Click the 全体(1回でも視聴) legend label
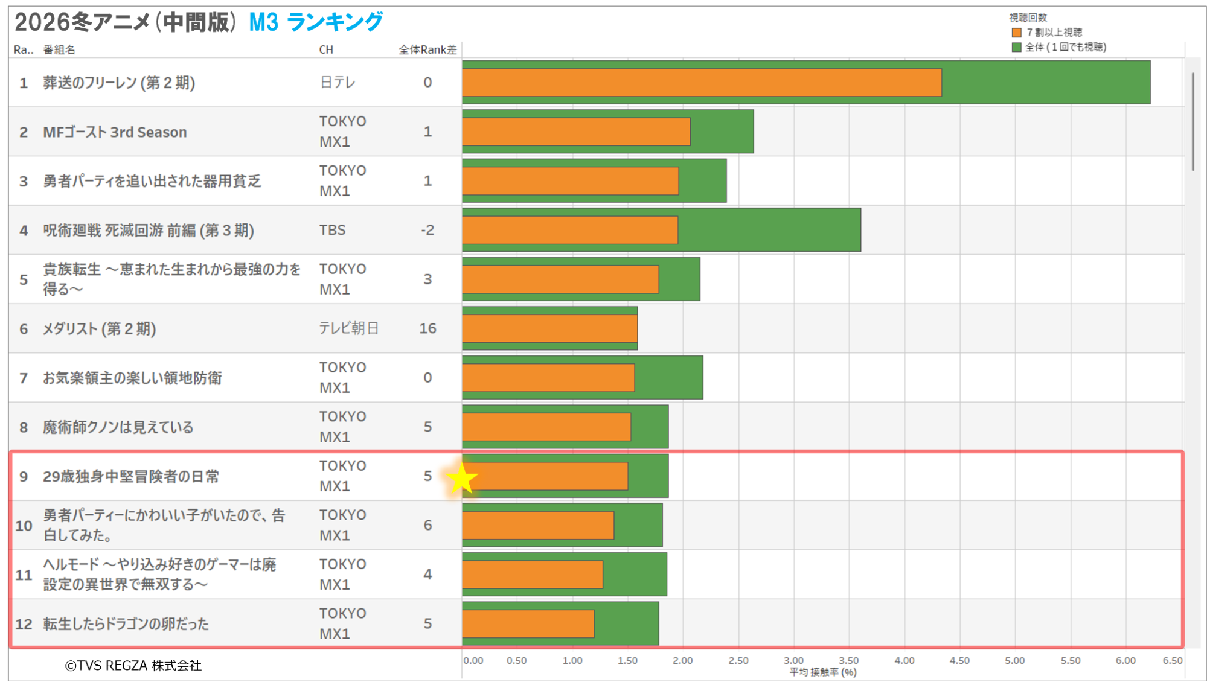The height and width of the screenshot is (682, 1207). [1066, 47]
